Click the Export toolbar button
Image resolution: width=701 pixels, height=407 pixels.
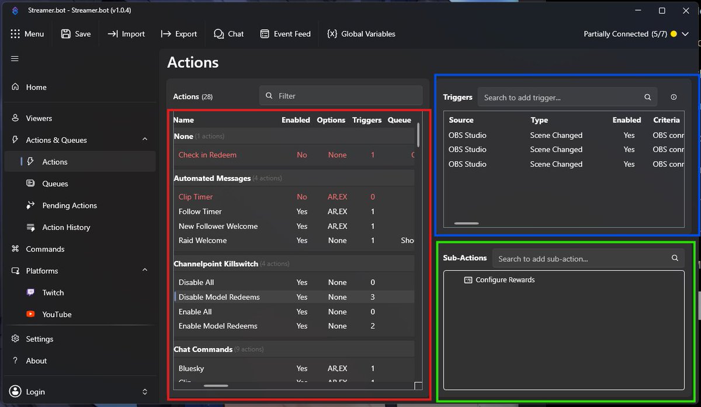pyautogui.click(x=179, y=34)
